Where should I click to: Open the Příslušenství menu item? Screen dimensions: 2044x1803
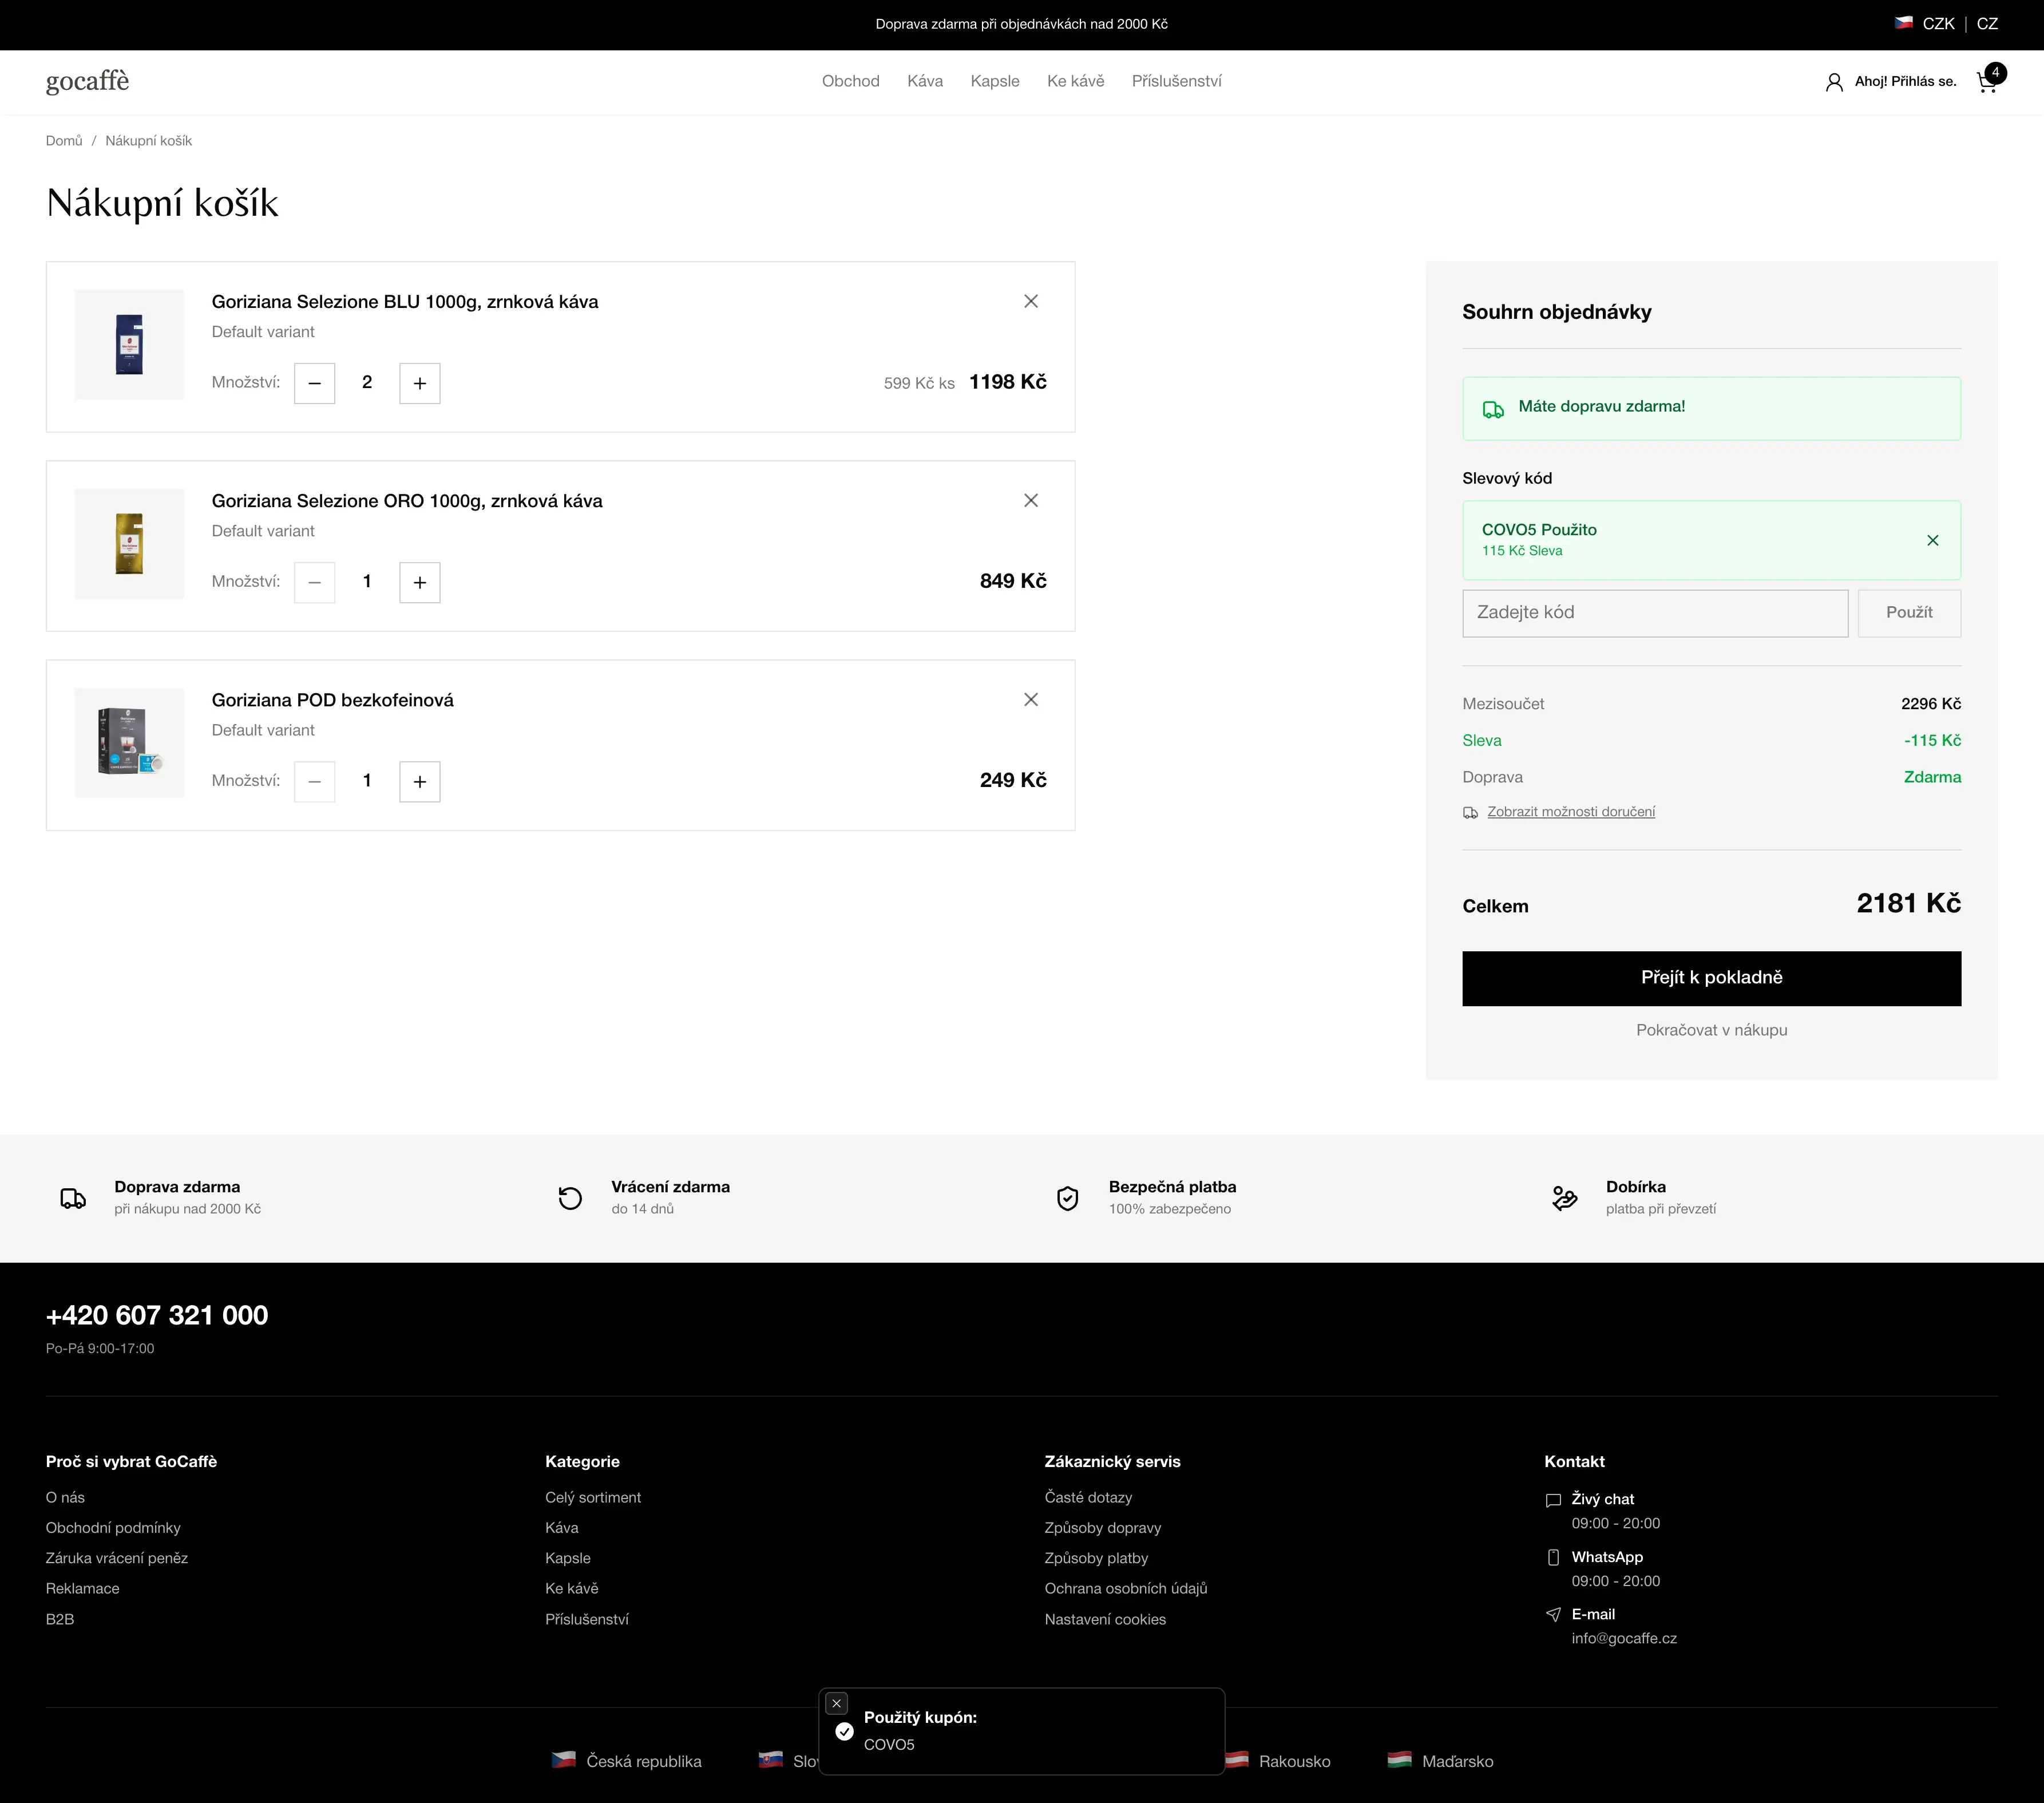tap(1176, 81)
